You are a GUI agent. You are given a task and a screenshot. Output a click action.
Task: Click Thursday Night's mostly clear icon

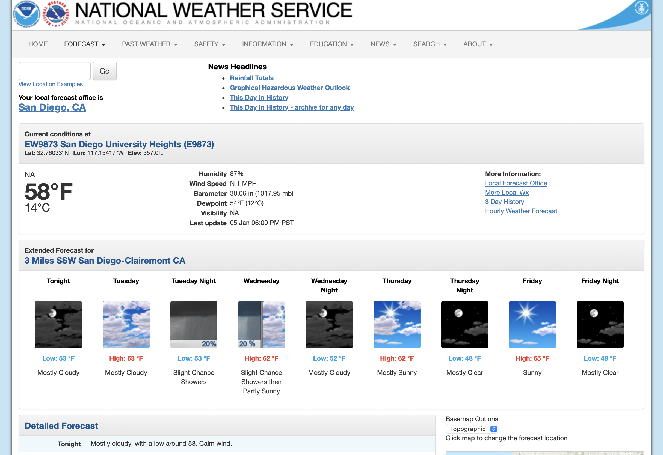pos(464,324)
